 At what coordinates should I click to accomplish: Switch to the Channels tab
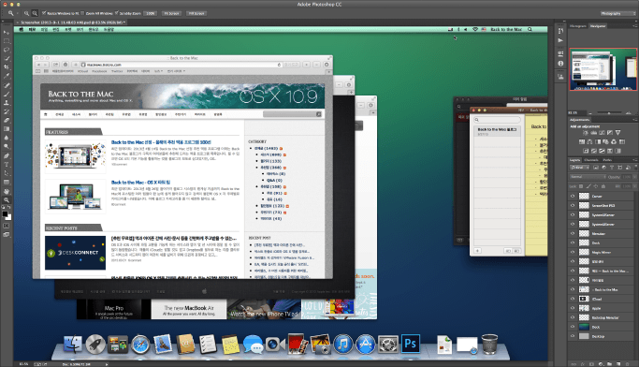tap(591, 160)
